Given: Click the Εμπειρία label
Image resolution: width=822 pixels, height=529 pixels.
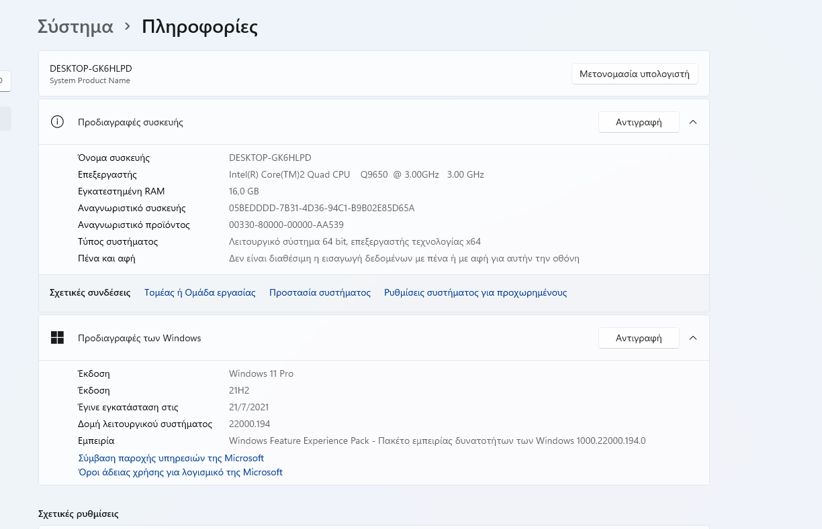Looking at the screenshot, I should click(97, 440).
